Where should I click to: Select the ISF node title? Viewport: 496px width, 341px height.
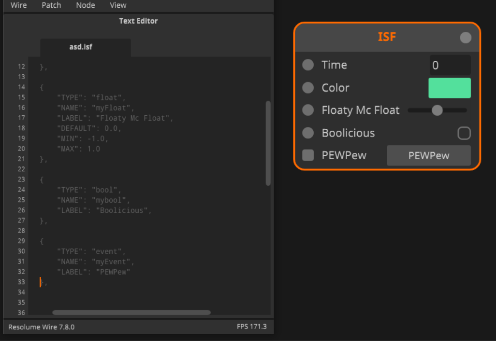pos(387,37)
